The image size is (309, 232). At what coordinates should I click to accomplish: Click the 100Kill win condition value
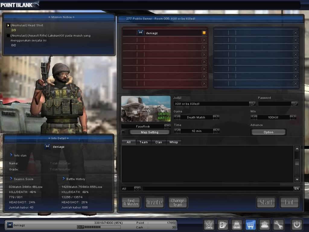(x=273, y=118)
